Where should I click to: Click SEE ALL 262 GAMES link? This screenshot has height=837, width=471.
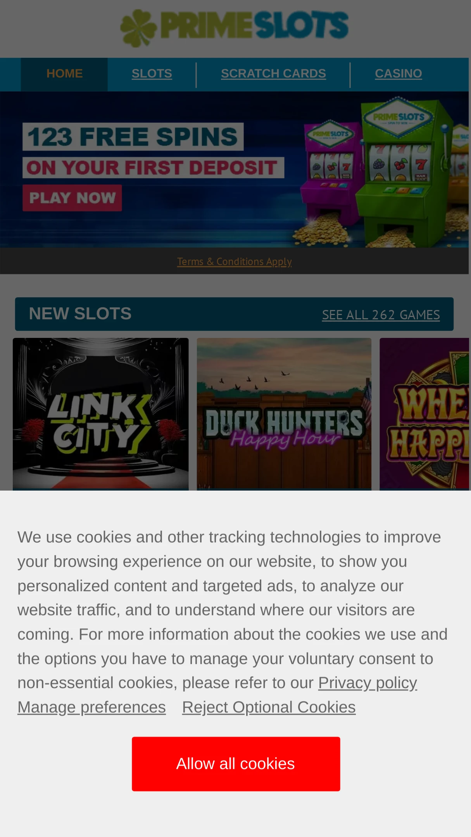tap(381, 315)
